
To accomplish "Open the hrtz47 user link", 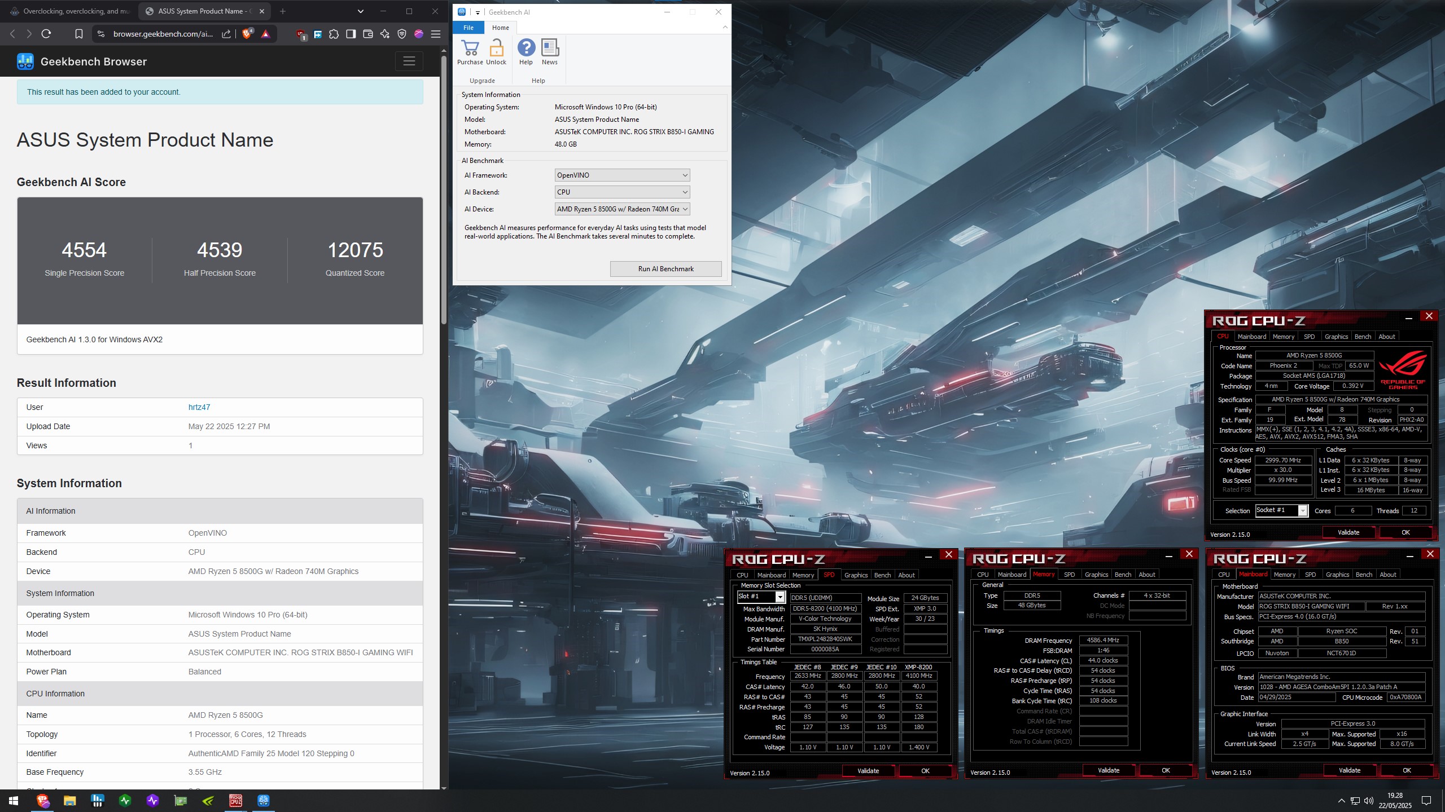I will point(199,407).
